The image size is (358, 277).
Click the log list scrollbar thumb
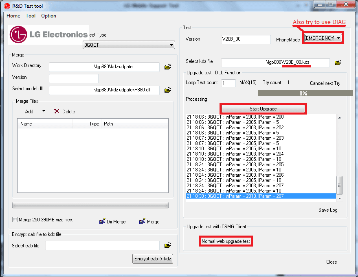340,185
